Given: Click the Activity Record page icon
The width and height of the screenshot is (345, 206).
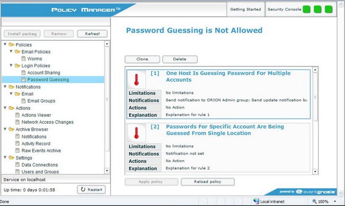Looking at the screenshot, I should coord(17,143).
